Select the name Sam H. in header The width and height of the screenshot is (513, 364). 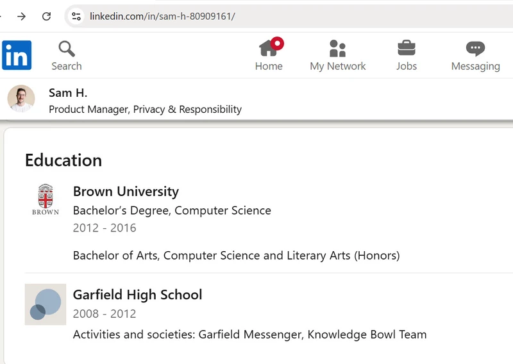click(68, 93)
